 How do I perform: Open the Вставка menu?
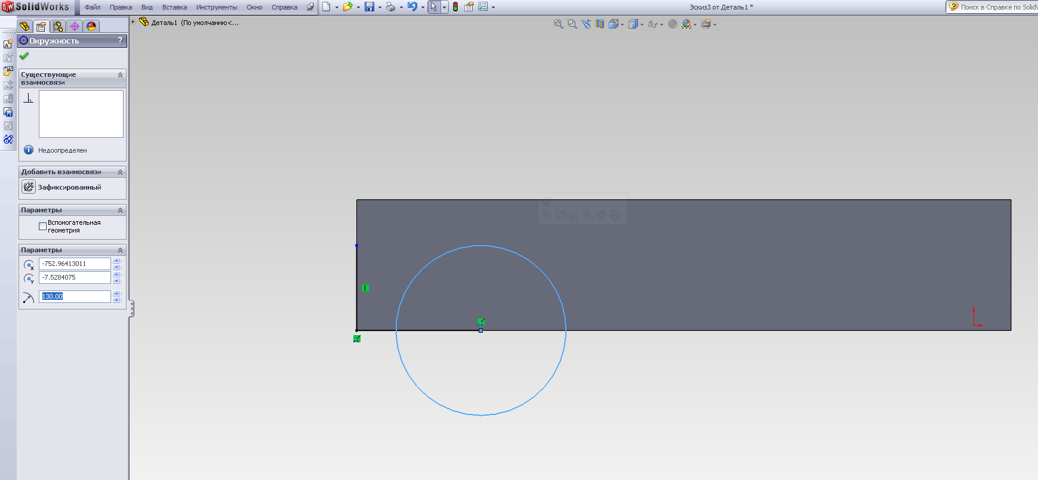pyautogui.click(x=174, y=7)
